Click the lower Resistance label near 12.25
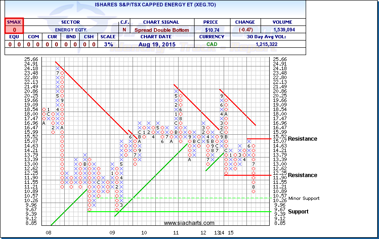Viewport: 379px width, 239px height. 302,175
